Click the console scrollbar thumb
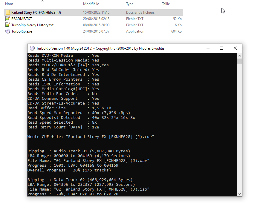This screenshot has width=269, height=207. 239,61
